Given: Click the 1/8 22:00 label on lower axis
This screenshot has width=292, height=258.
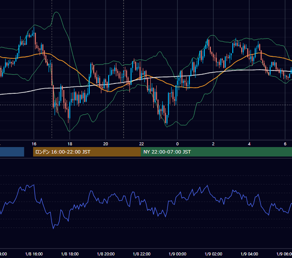Looking at the screenshot, I should [x=142, y=254].
